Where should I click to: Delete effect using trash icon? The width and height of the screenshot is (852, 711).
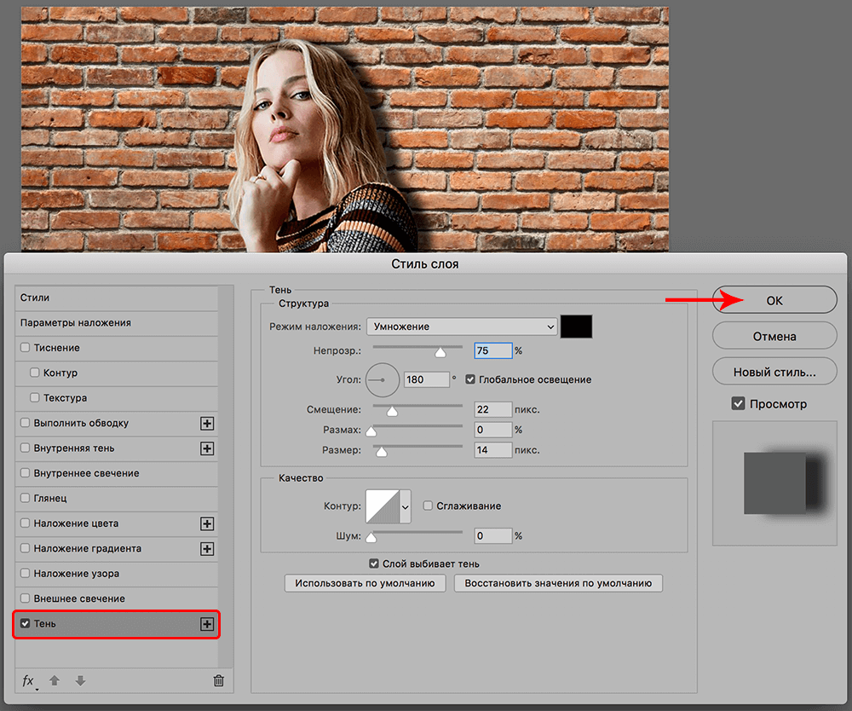[218, 680]
